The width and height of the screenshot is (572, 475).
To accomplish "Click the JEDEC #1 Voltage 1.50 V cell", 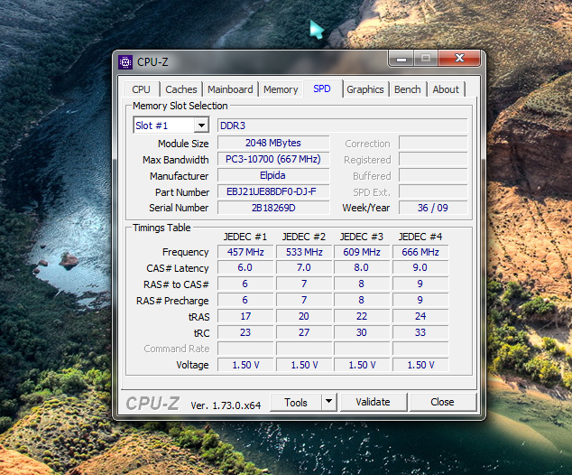I will pos(245,365).
